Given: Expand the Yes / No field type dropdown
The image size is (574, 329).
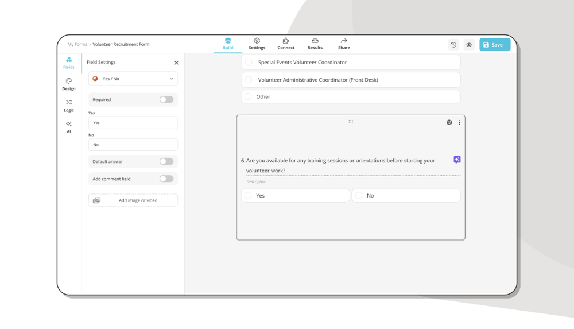Looking at the screenshot, I should pyautogui.click(x=133, y=79).
